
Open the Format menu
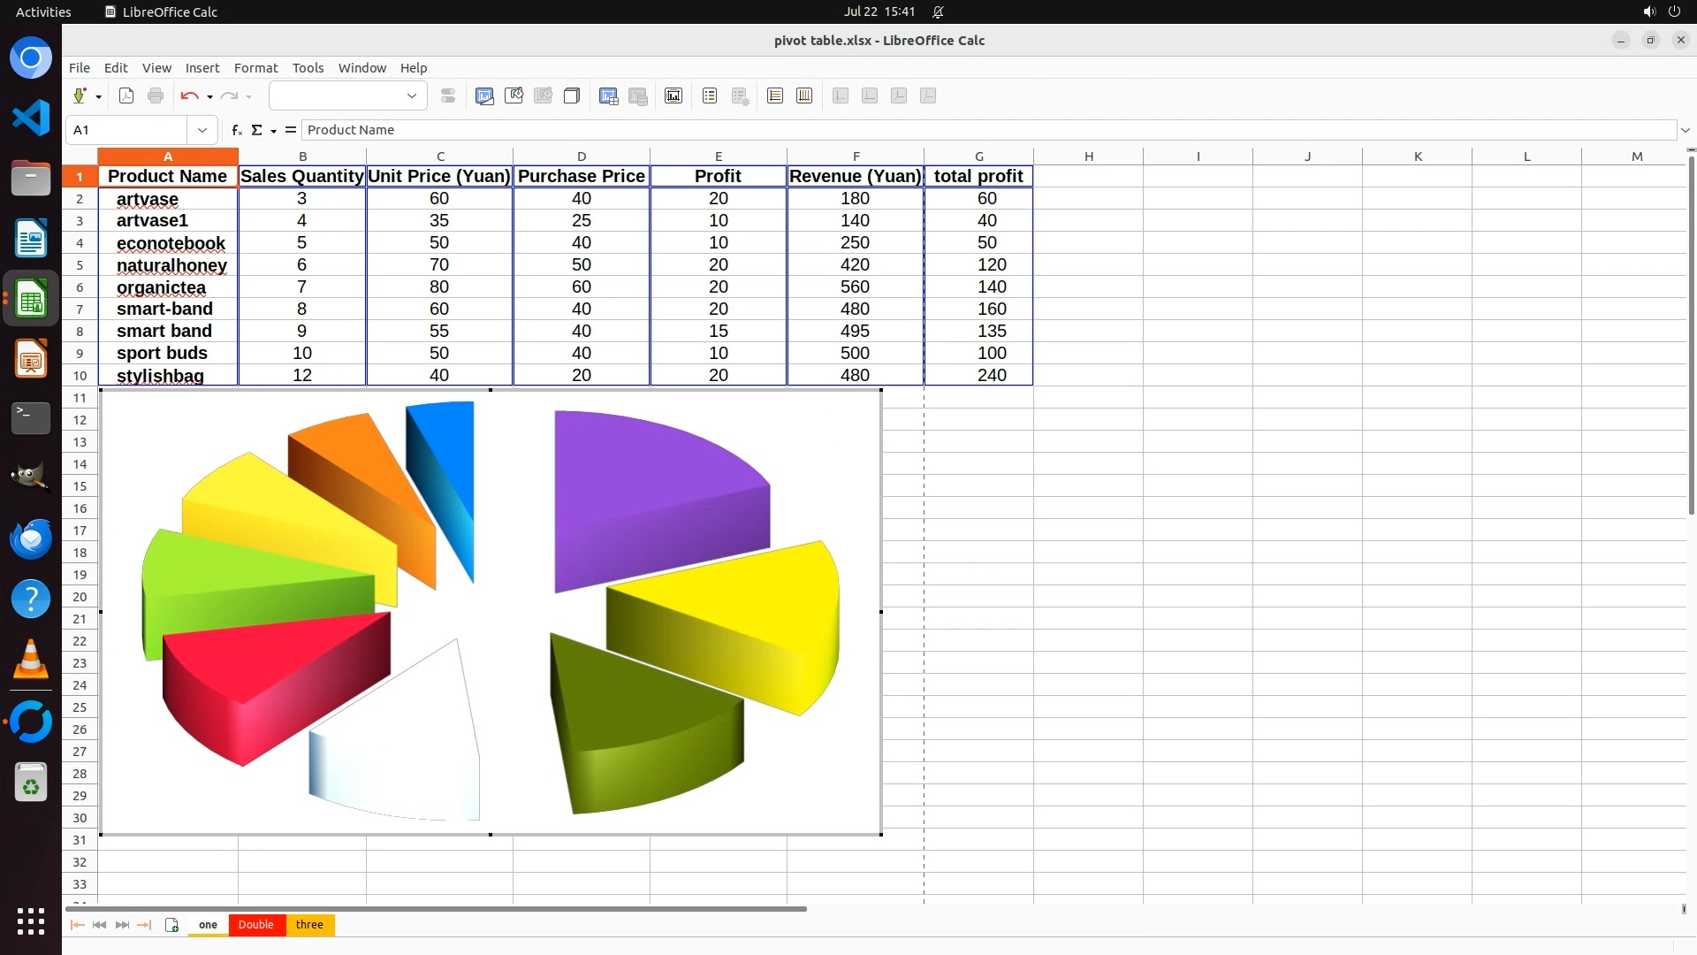tap(255, 68)
